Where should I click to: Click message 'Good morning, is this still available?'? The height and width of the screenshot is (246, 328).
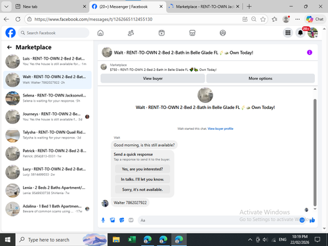[144, 145]
